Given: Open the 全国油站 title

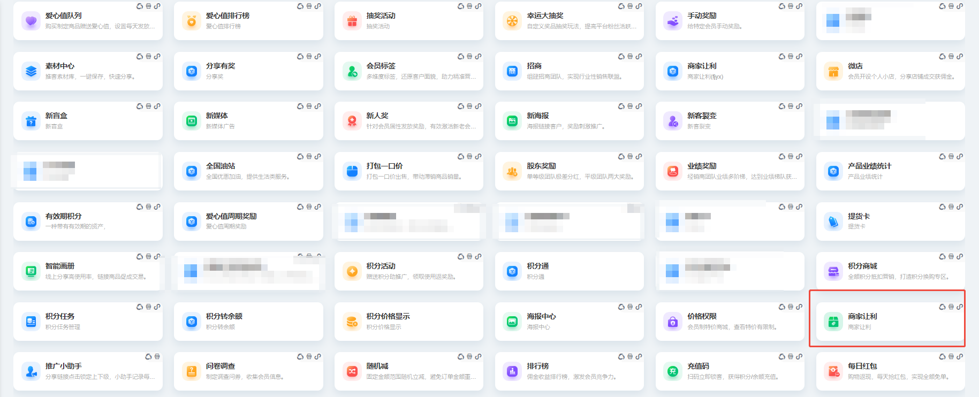Looking at the screenshot, I should tap(221, 166).
